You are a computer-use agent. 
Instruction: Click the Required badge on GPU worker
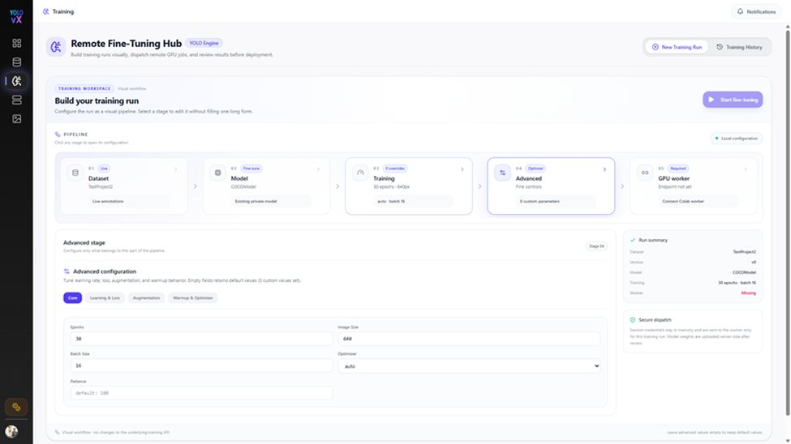678,169
